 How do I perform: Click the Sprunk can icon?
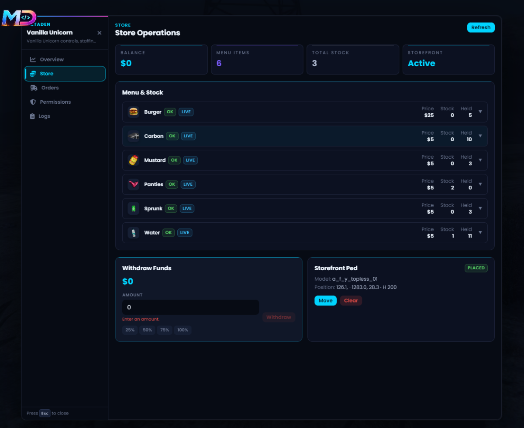coord(133,208)
